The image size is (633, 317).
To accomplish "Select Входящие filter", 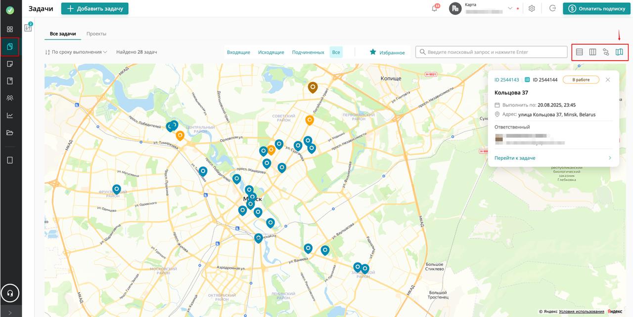I will point(238,52).
